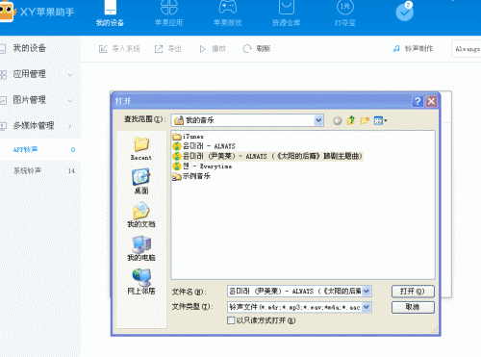Image resolution: width=481 pixels, height=357 pixels.
Task: Open the 铃声制作 ringtone maker
Action: [x=413, y=49]
